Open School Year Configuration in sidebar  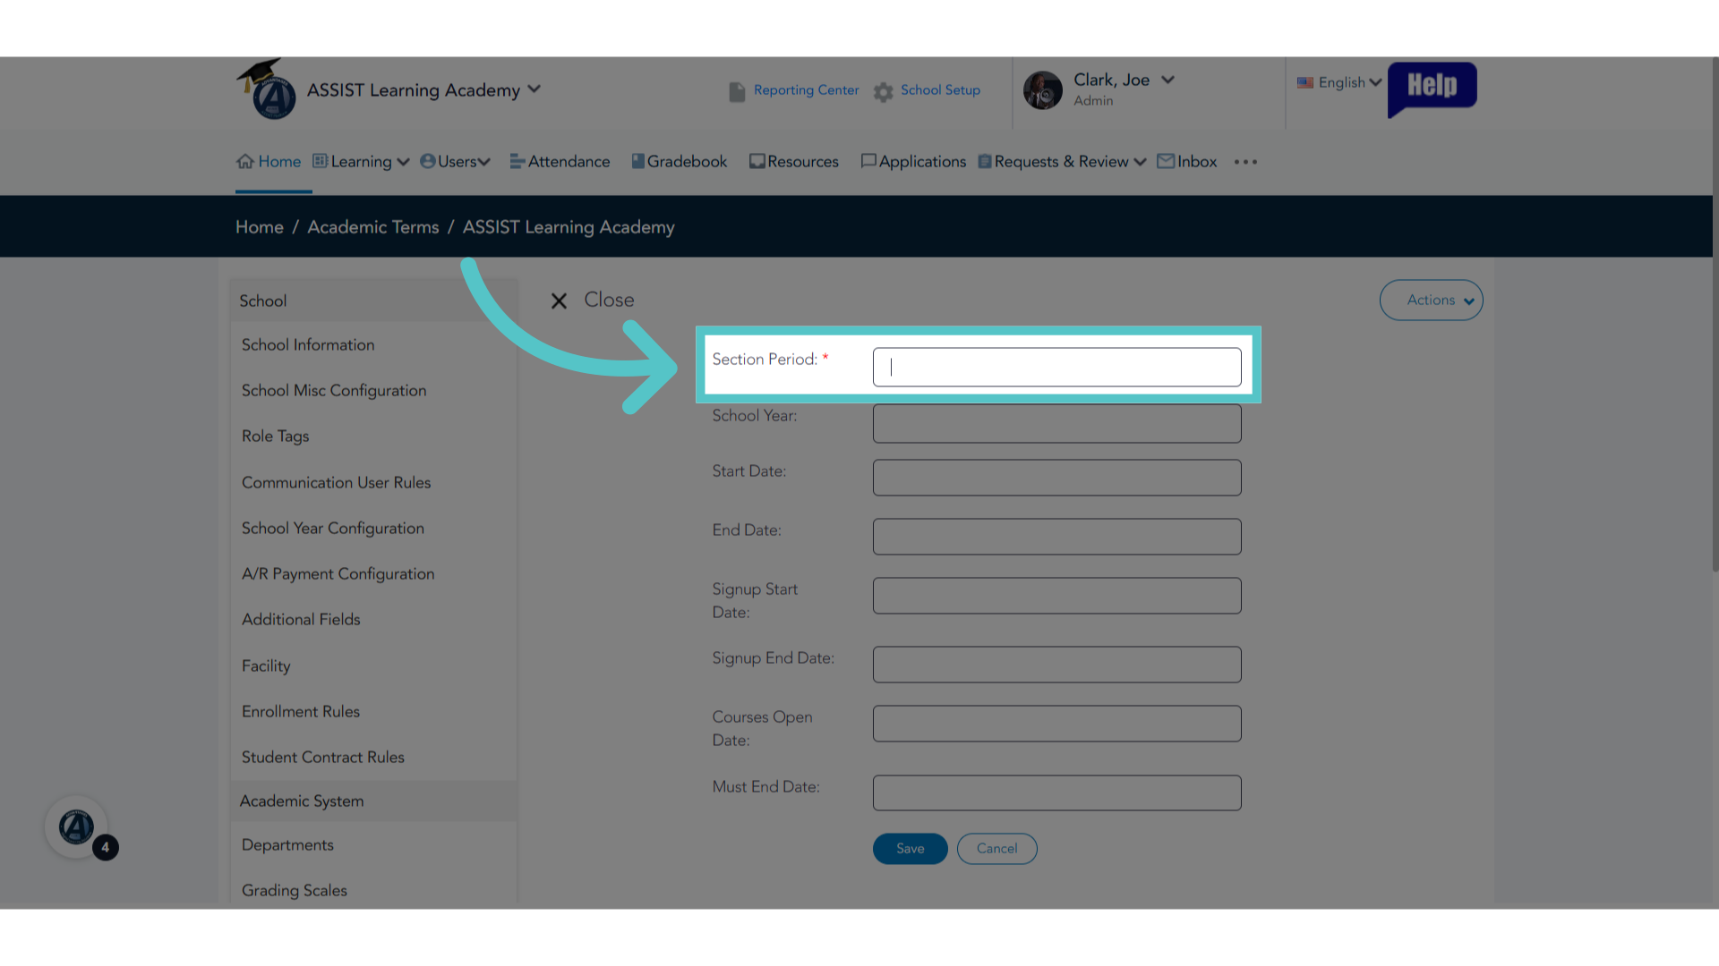333,529
